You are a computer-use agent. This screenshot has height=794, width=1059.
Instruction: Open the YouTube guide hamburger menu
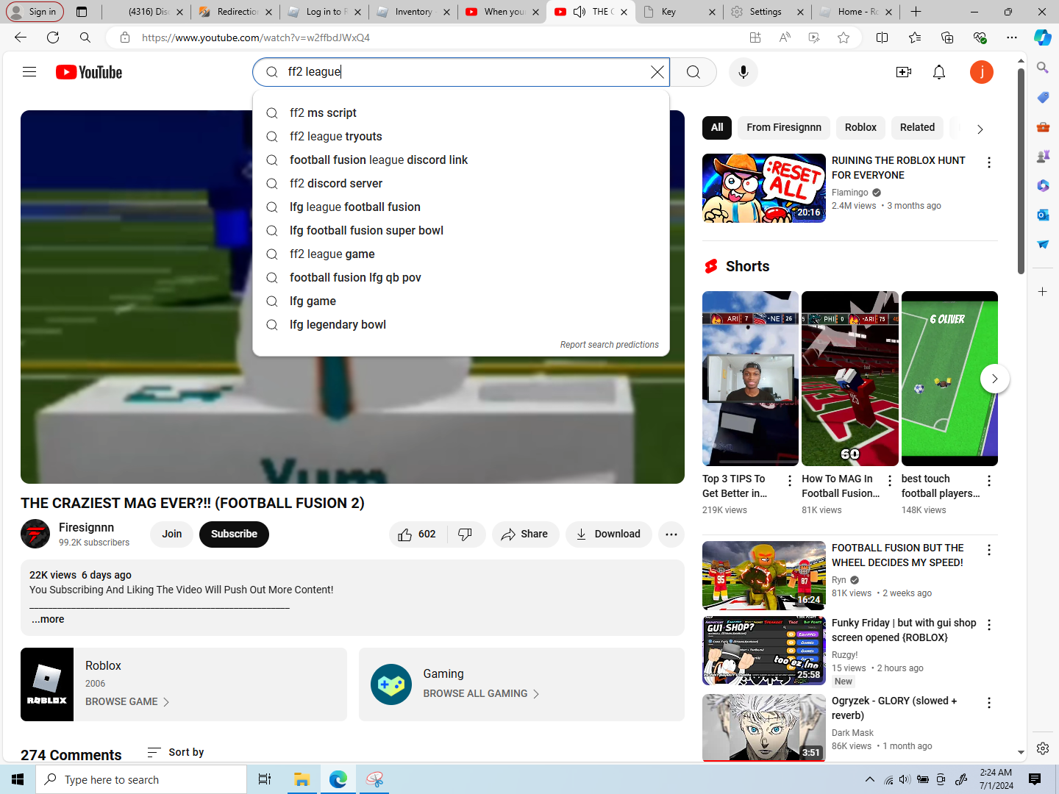[x=29, y=72]
